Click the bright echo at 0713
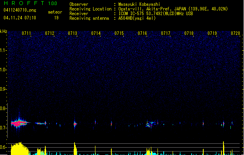 [x=75, y=124]
